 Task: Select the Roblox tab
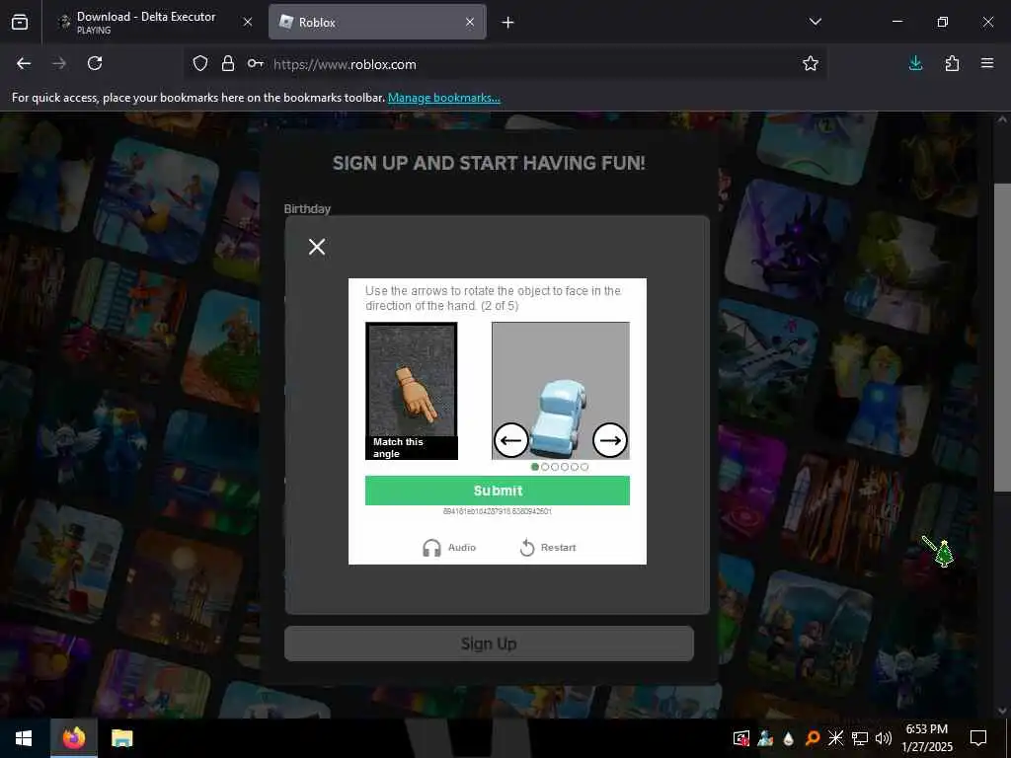(377, 23)
